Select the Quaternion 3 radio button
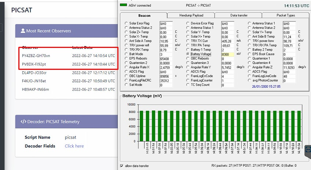 point(188,63)
